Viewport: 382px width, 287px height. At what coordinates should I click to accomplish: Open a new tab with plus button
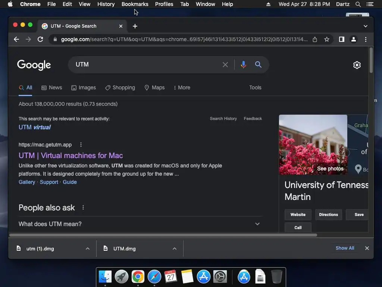click(x=135, y=26)
